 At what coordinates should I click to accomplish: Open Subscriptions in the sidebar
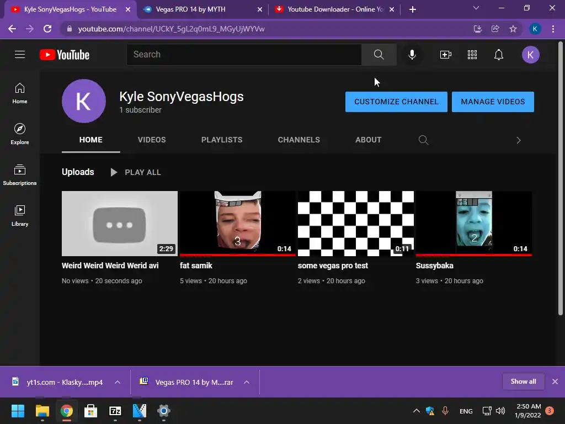[20, 175]
